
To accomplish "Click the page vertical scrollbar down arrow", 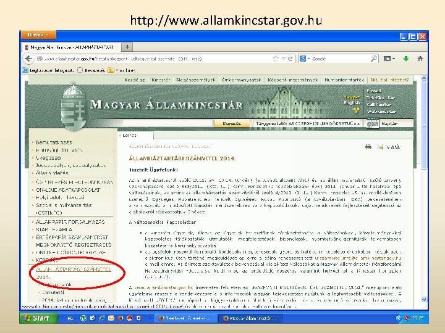I will point(424,299).
